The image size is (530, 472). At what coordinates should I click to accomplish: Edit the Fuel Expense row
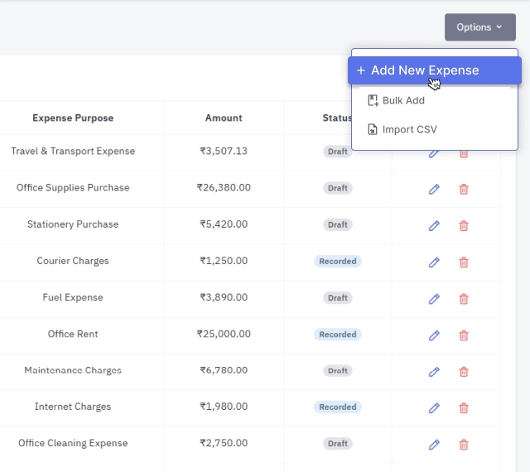coord(434,299)
